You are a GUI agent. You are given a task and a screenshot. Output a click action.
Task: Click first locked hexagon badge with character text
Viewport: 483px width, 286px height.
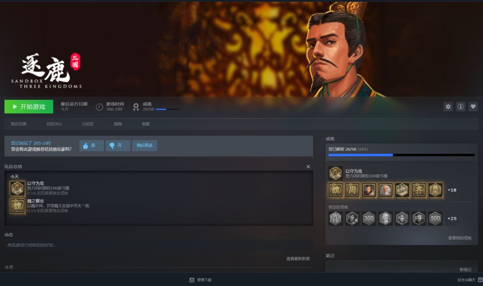(x=336, y=219)
